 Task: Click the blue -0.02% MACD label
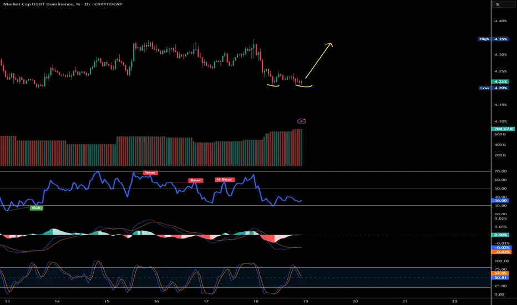[501, 248]
